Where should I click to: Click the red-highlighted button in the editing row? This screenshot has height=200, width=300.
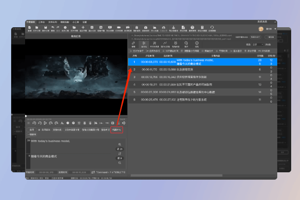[116, 130]
